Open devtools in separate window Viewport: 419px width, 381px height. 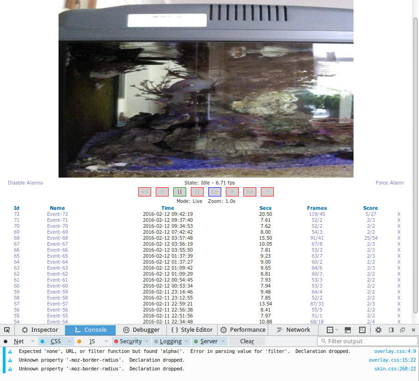[402, 330]
